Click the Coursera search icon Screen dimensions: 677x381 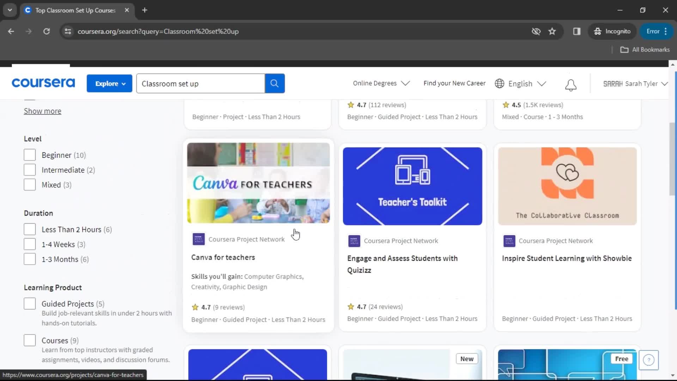pyautogui.click(x=274, y=83)
